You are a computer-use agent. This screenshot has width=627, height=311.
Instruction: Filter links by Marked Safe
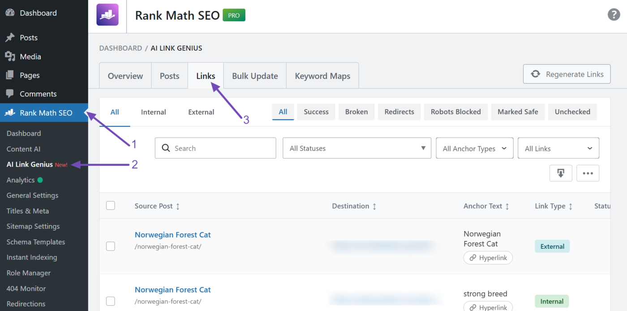(x=518, y=112)
